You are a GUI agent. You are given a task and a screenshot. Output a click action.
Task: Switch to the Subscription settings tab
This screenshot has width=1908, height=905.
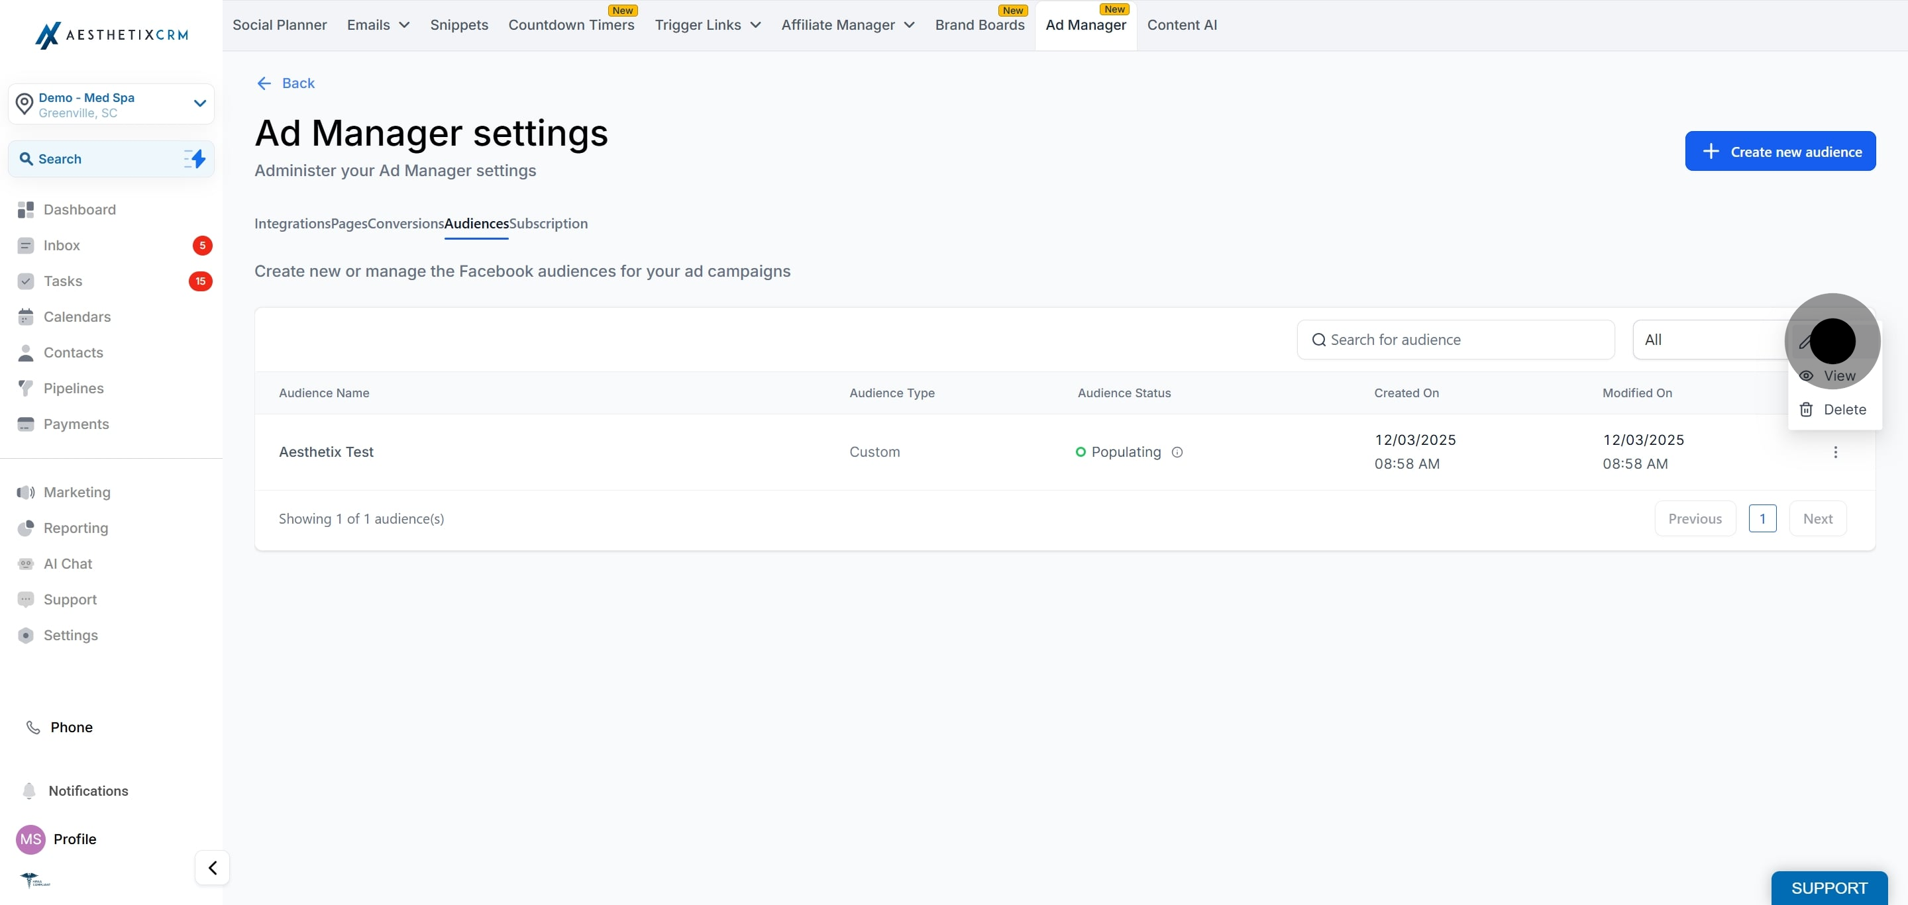coord(548,224)
